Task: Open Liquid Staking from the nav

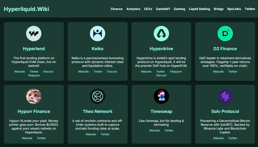Action: [199, 9]
